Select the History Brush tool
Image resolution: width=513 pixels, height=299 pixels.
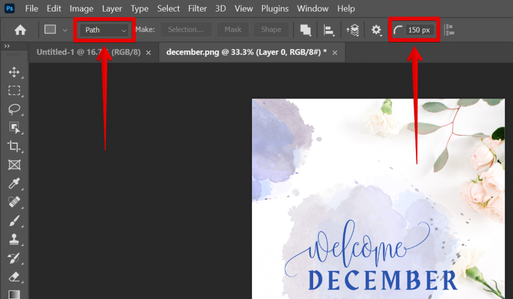tap(15, 257)
